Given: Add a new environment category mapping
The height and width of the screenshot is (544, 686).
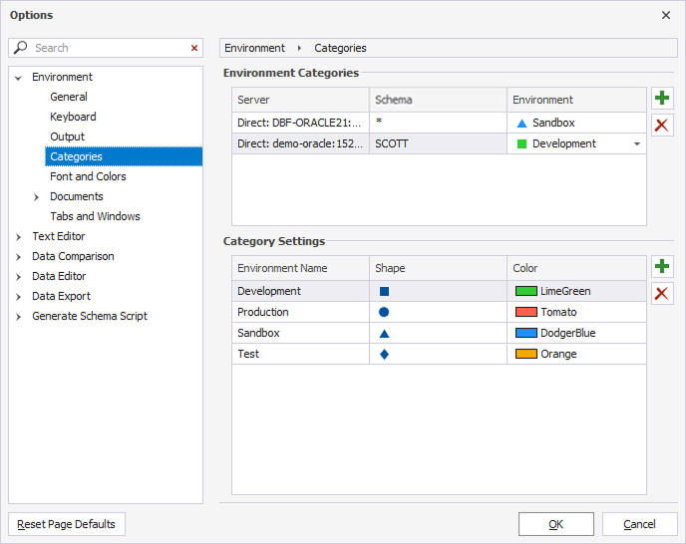Looking at the screenshot, I should (x=662, y=98).
